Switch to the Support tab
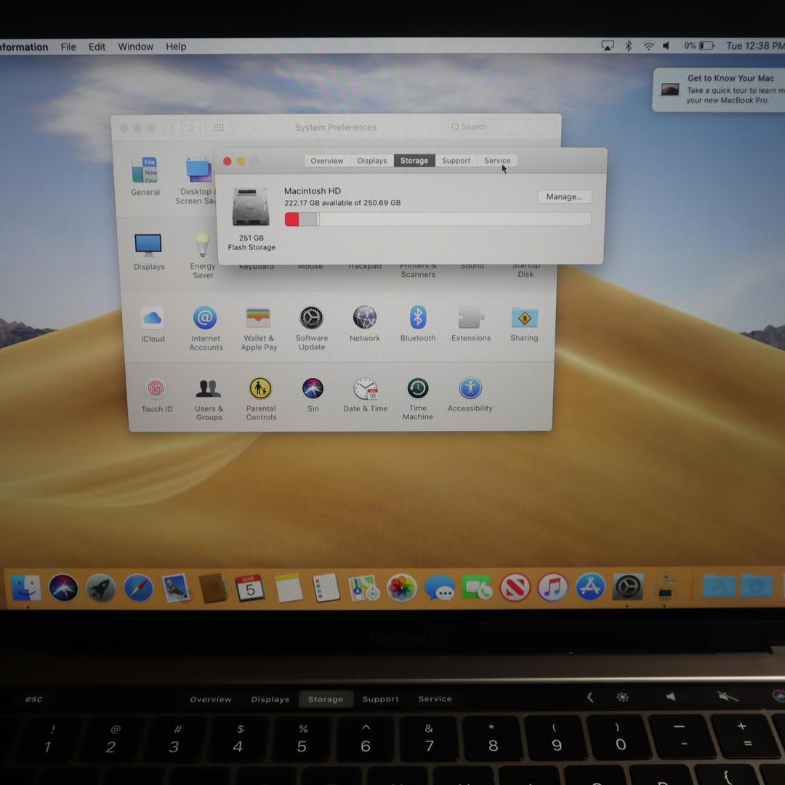 point(456,161)
